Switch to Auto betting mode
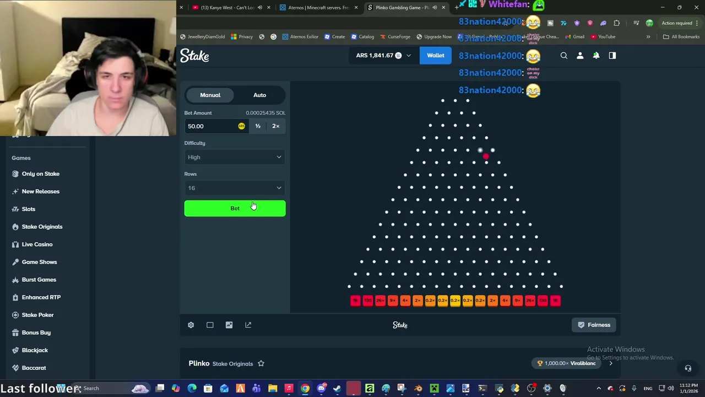The image size is (705, 397). [x=259, y=95]
